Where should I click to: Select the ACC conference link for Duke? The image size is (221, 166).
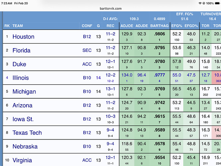tap(87, 64)
